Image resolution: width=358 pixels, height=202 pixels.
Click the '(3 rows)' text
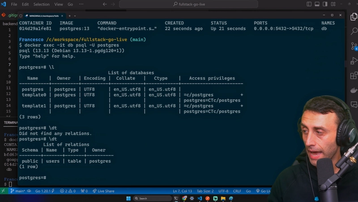tap(30, 117)
